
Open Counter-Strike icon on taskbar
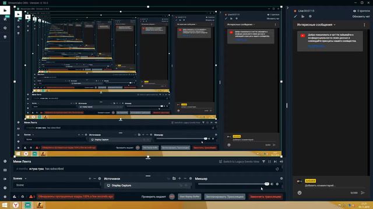[x=40, y=205]
